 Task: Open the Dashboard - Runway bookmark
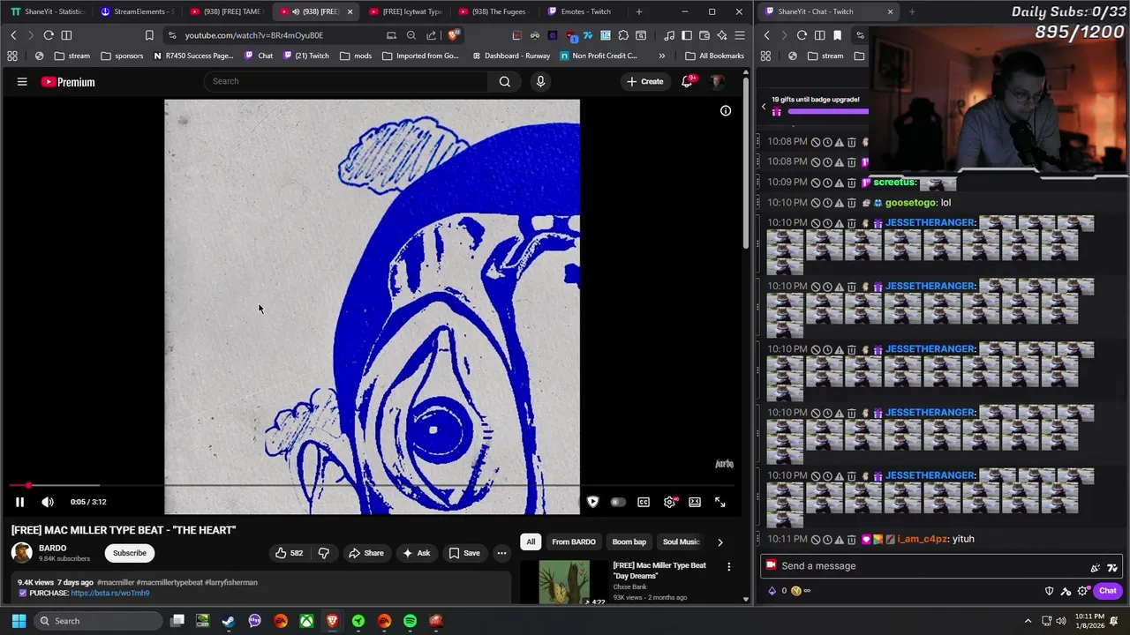coord(510,56)
